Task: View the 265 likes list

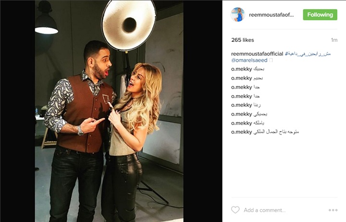Action: tap(243, 40)
